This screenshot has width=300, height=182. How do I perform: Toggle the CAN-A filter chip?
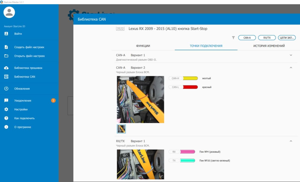[x=247, y=38]
